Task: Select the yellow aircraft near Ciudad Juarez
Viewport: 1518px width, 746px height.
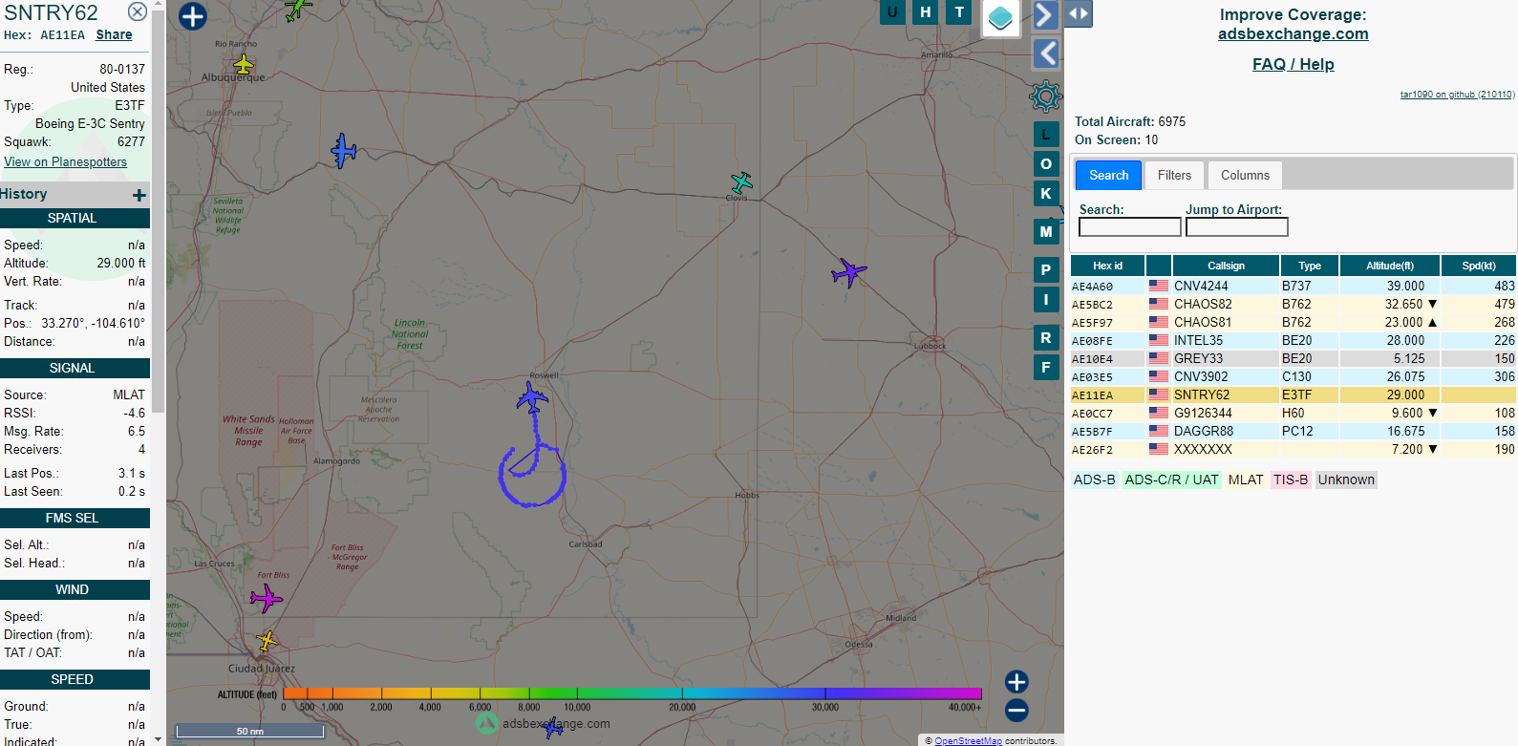Action: coord(267,640)
